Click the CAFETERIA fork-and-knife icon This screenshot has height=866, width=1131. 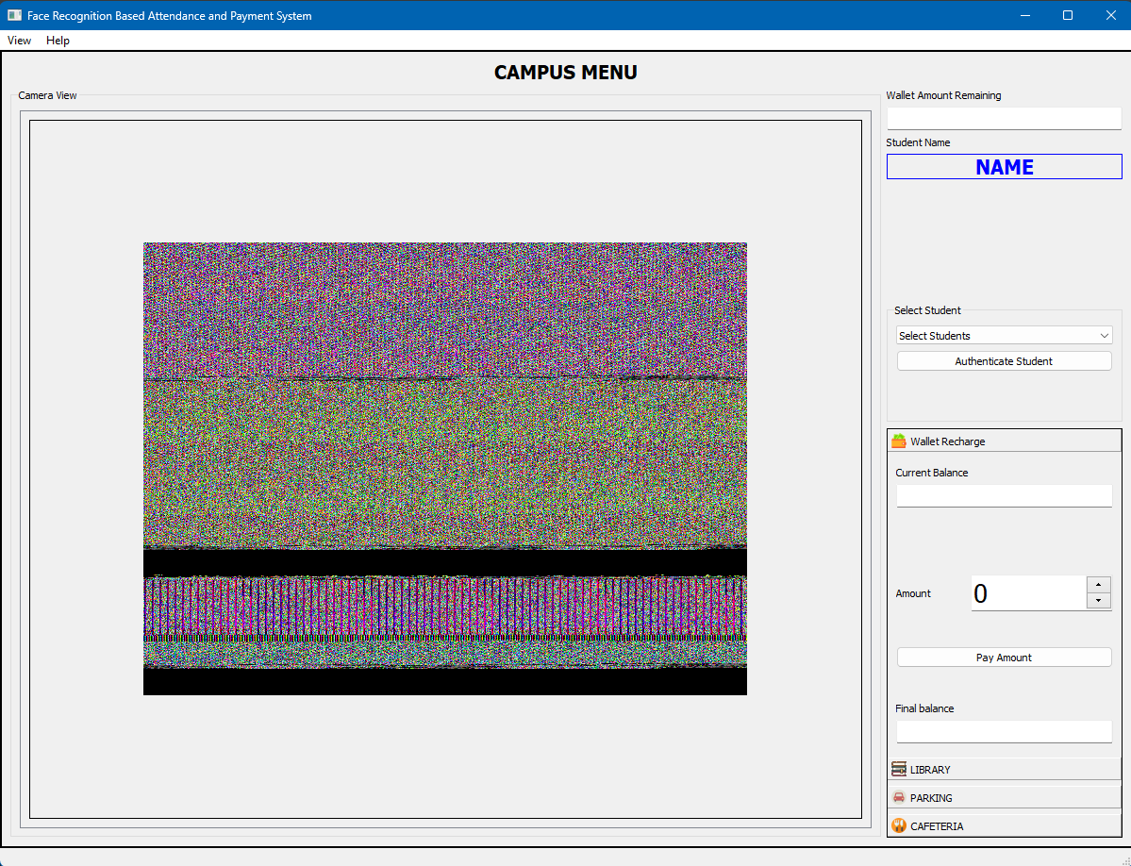click(x=899, y=825)
